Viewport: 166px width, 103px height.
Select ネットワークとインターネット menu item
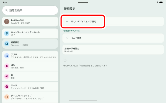[30, 34]
